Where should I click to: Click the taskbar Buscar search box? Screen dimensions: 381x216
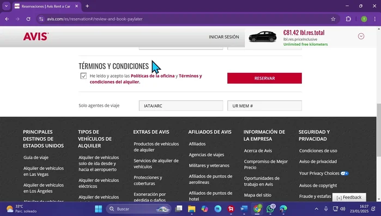(x=138, y=209)
